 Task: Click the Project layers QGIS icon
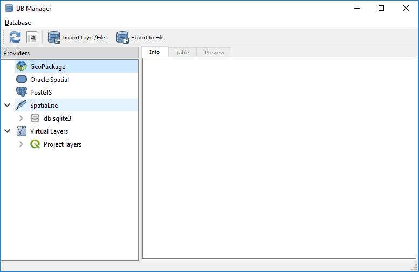point(35,144)
